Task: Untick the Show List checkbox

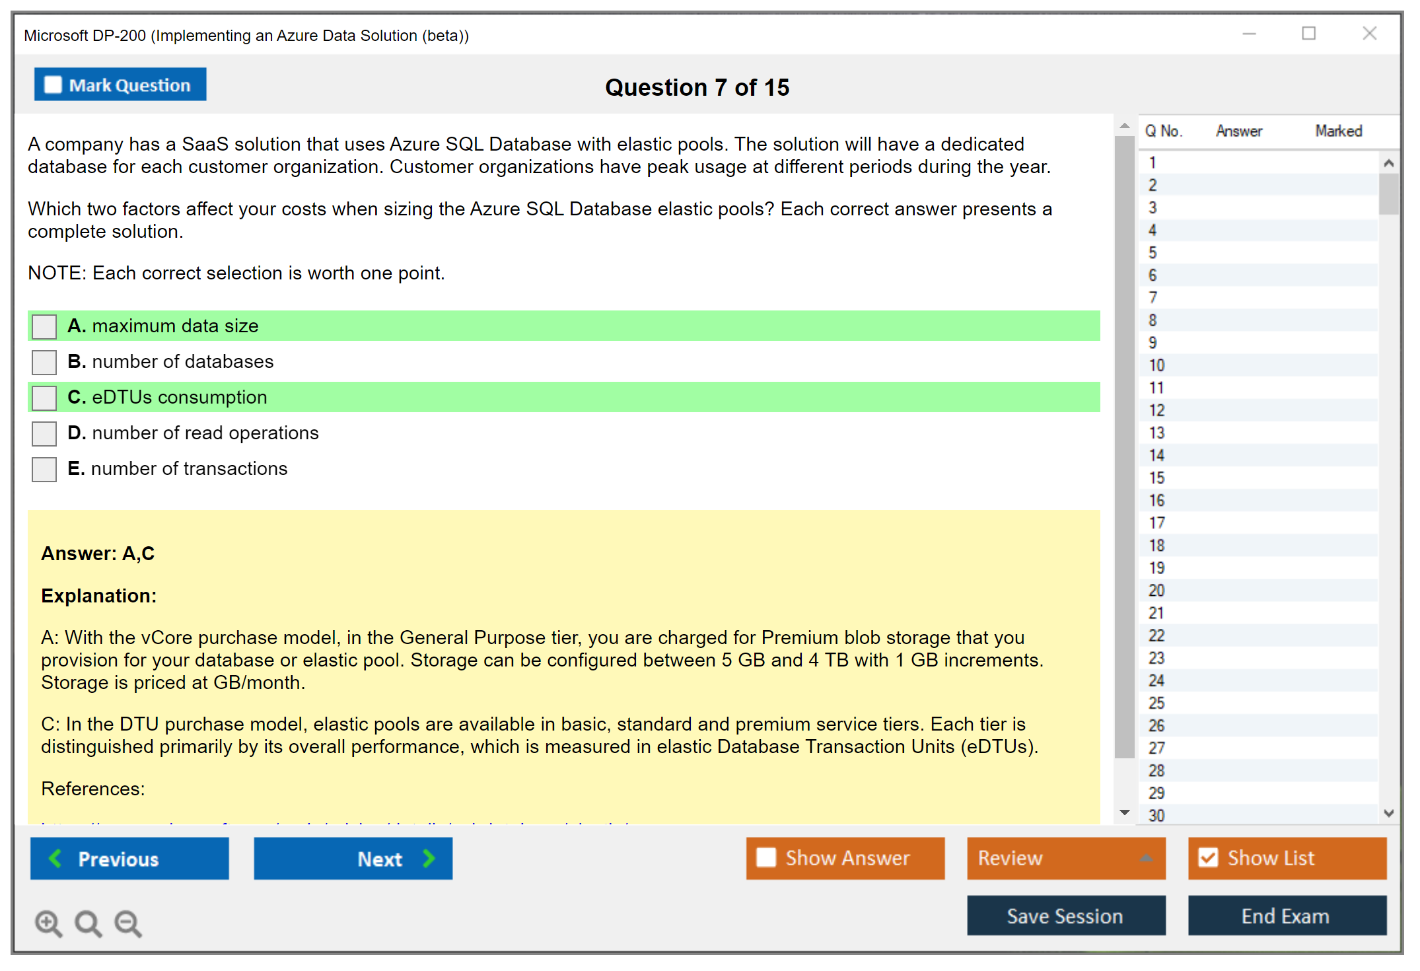Action: (x=1208, y=857)
